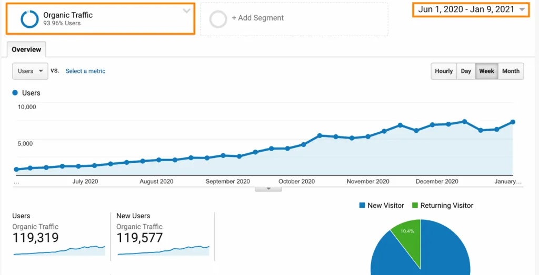539x275 pixels.
Task: Switch chart granularity to Month
Action: pos(511,71)
